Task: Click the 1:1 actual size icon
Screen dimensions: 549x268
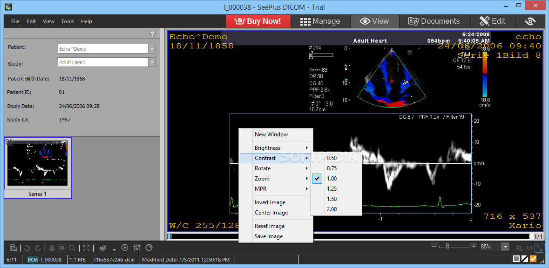Action: (x=529, y=248)
